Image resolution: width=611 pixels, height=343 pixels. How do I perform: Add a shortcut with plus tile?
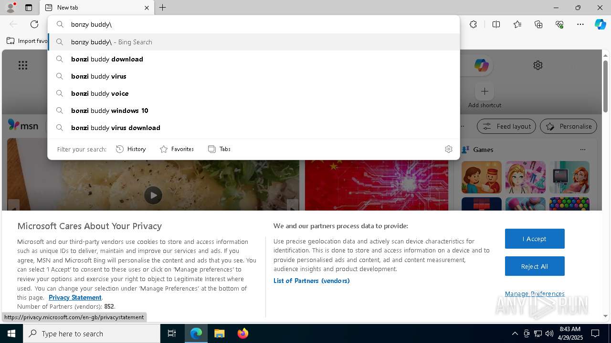485,91
